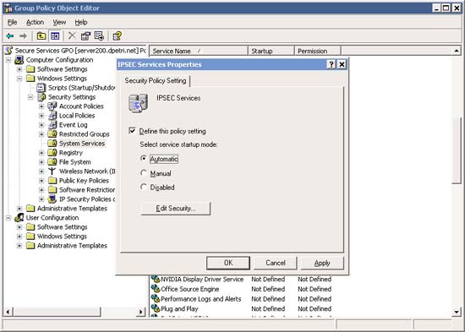The image size is (465, 332).
Task: Click the Office Source Engine service icon
Action: (x=155, y=289)
